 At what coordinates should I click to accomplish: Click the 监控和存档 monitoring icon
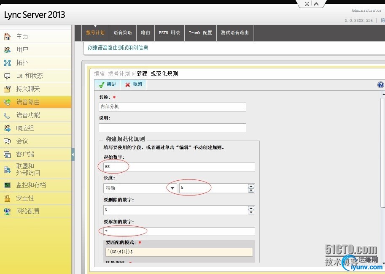pyautogui.click(x=7, y=185)
